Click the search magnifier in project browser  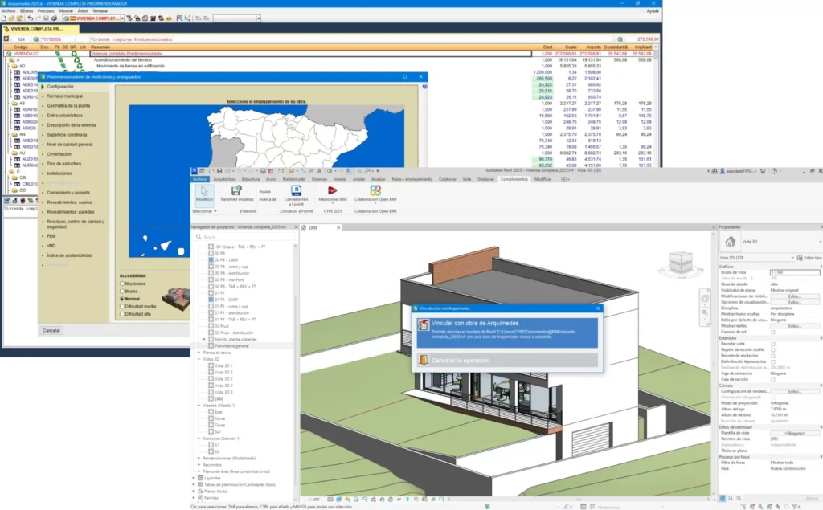199,237
